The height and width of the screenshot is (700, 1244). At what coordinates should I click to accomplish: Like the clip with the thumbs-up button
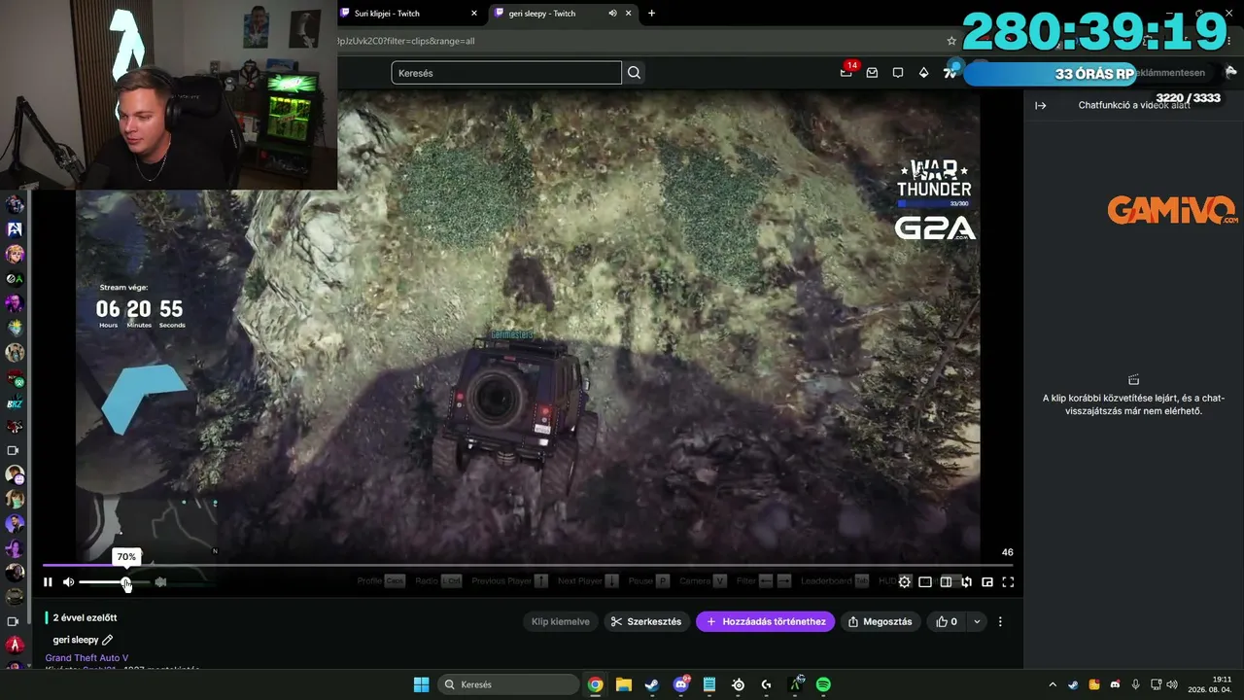pyautogui.click(x=947, y=621)
